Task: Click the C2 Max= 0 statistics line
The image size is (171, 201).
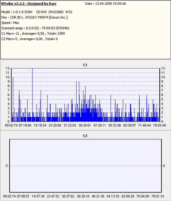Action: 29,39
